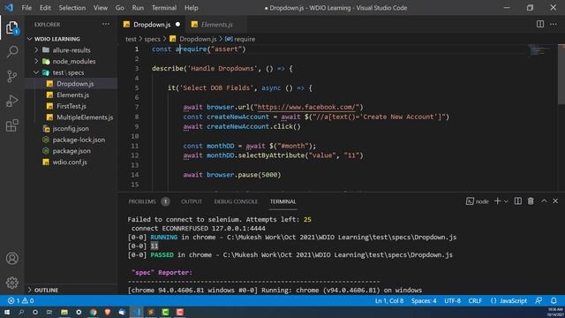This screenshot has height=318, width=565.
Task: Close the terminal panel
Action: click(x=555, y=201)
